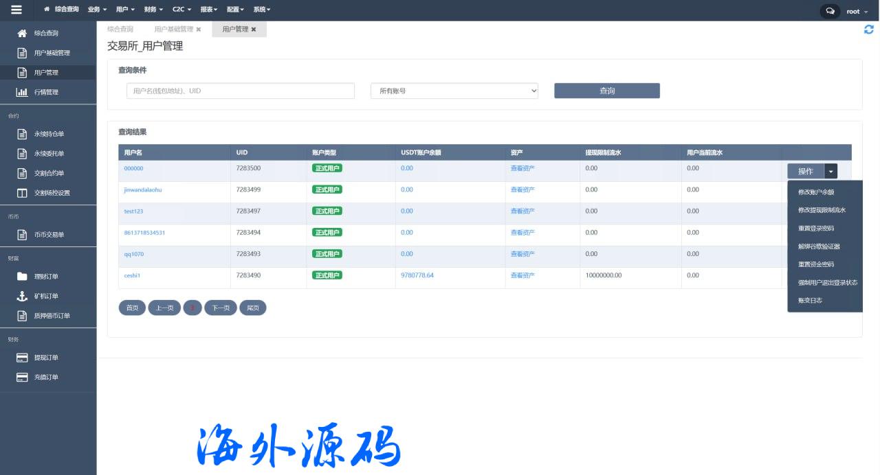Open the ceshi1 username link
This screenshot has width=880, height=475.
(132, 275)
